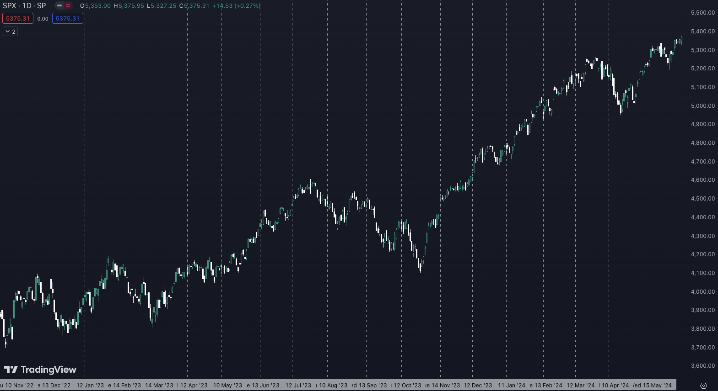
Task: Click the red sell price 5375.31 button
Action: tap(18, 19)
